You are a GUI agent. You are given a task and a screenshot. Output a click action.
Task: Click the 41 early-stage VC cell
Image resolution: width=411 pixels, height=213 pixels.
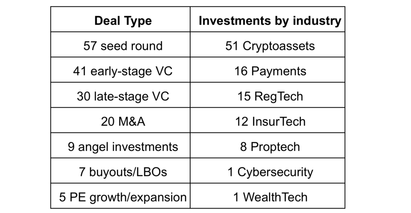tap(120, 70)
